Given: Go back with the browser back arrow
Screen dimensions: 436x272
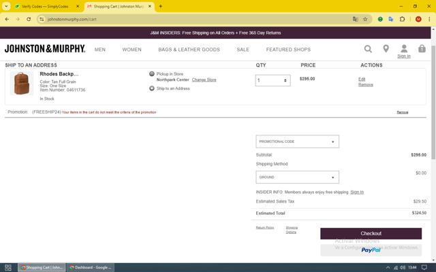Looking at the screenshot, I should coord(7,19).
